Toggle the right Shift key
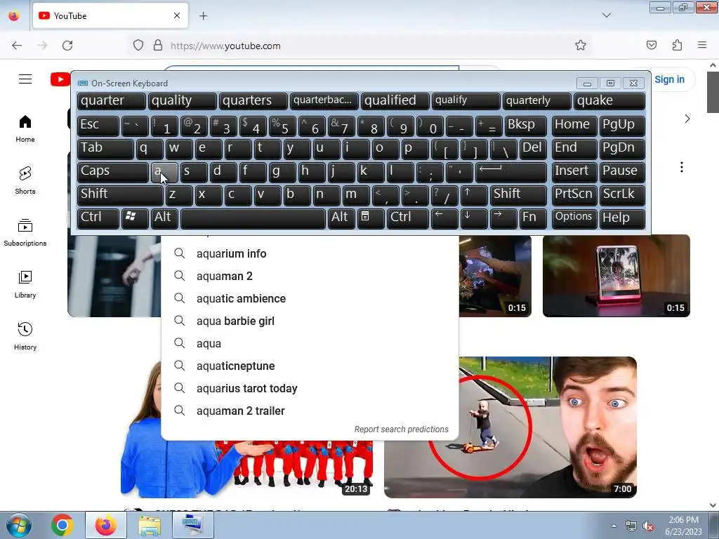The image size is (719, 539). coord(518,195)
